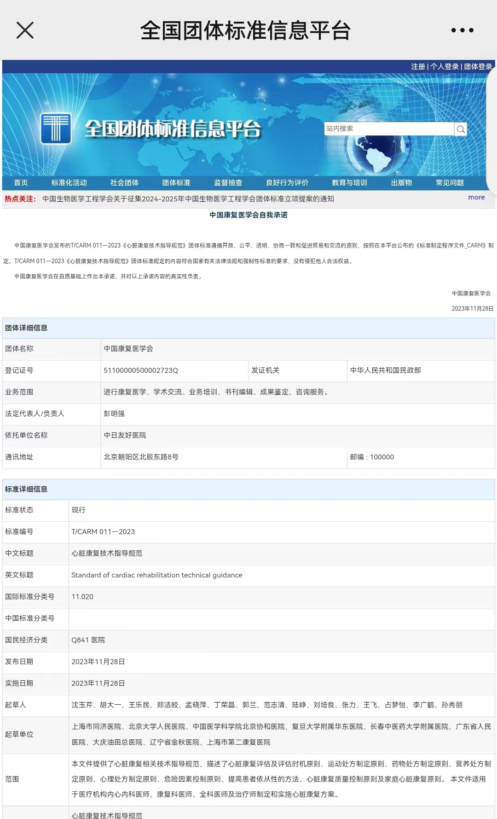Select the 标准详细信息 section header

click(x=26, y=489)
